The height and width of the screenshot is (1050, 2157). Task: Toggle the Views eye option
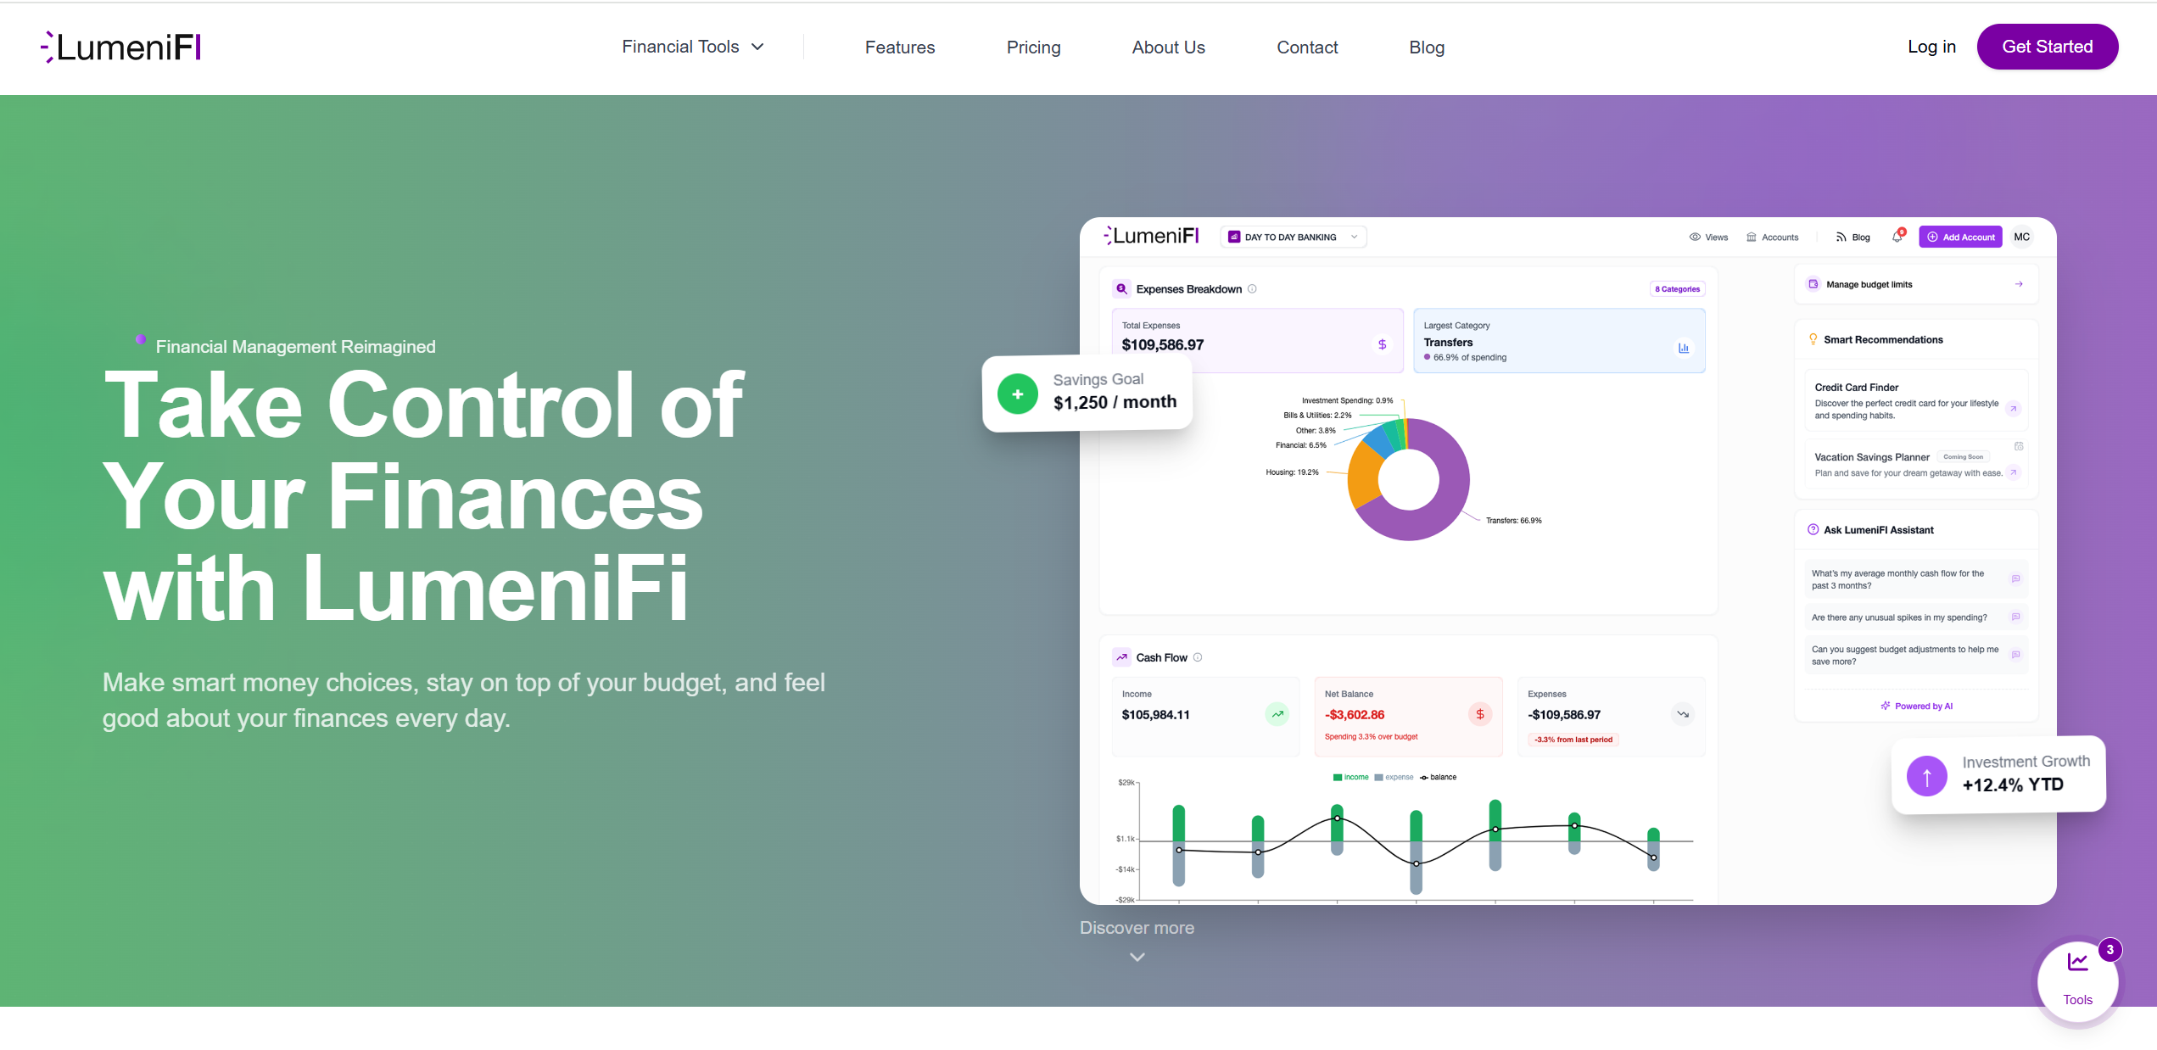1708,237
